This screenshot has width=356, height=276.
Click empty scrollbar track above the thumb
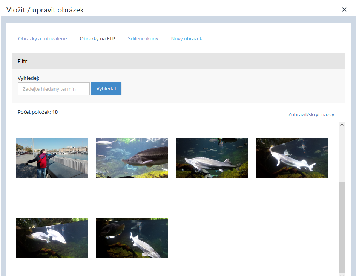[342, 154]
